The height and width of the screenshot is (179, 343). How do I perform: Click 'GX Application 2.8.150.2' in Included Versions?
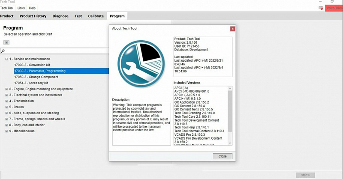click(192, 102)
